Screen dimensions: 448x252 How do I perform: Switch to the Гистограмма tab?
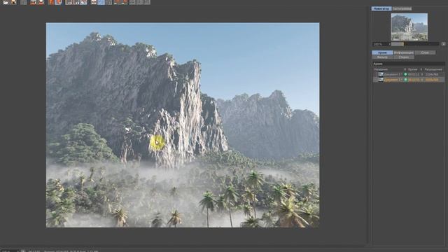(402, 8)
